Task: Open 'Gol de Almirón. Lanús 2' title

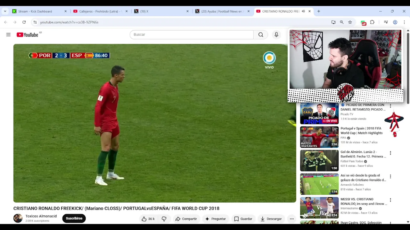Action: tap(363, 154)
